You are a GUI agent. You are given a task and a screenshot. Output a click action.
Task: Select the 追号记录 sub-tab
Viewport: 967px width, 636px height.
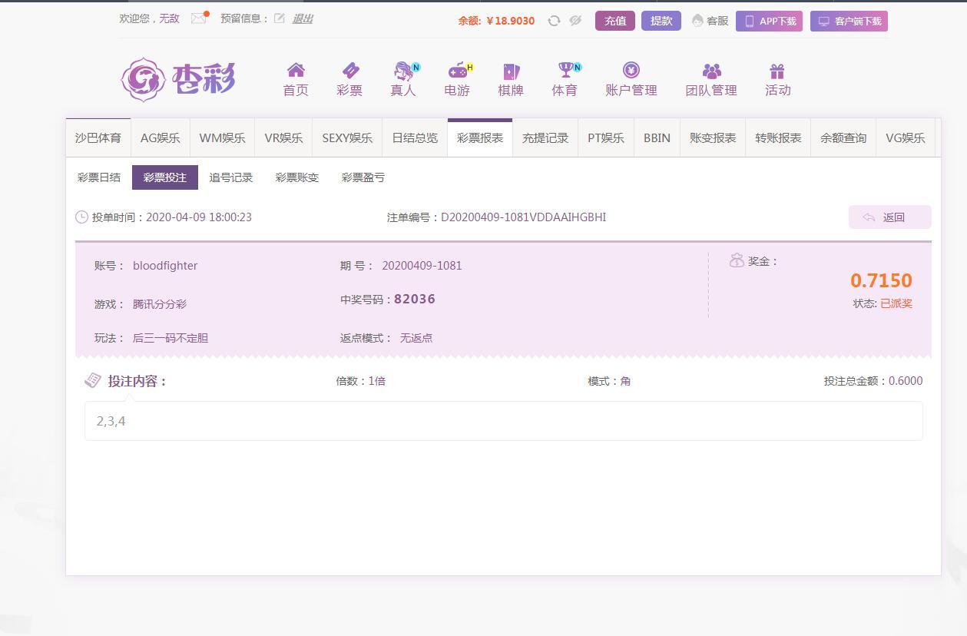tap(231, 177)
